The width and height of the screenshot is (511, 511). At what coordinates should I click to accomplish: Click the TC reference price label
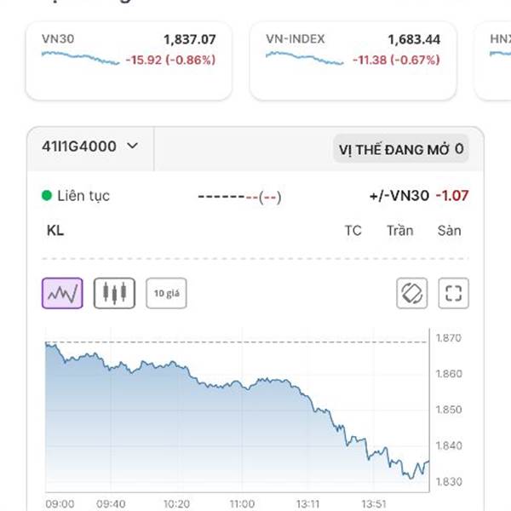[353, 231]
